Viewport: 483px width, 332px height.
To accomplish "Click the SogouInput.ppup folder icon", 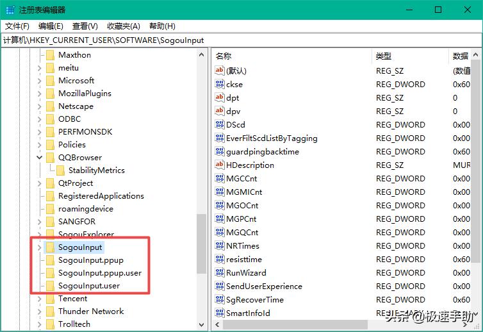I will 50,260.
